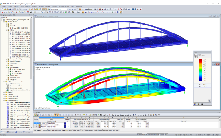
Task: Open the Přídavné moduly menu
Action: pyautogui.click(x=64, y=6)
